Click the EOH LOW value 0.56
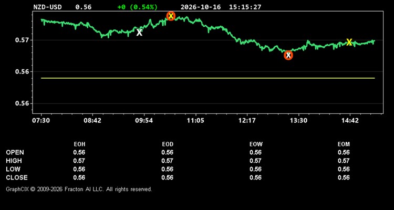Screen dimensions: 394x210 point(79,169)
